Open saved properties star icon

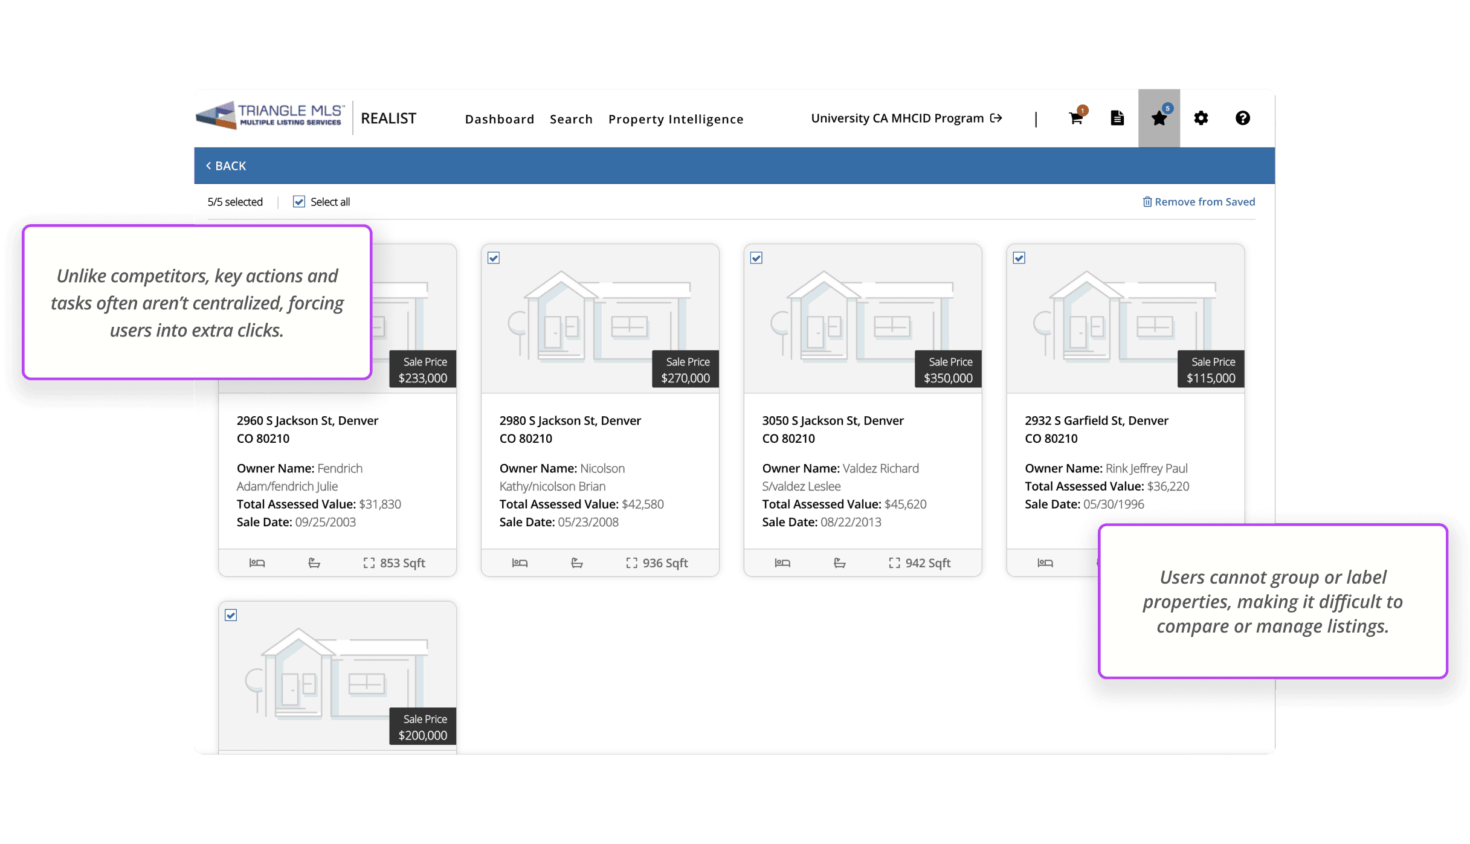click(1159, 118)
